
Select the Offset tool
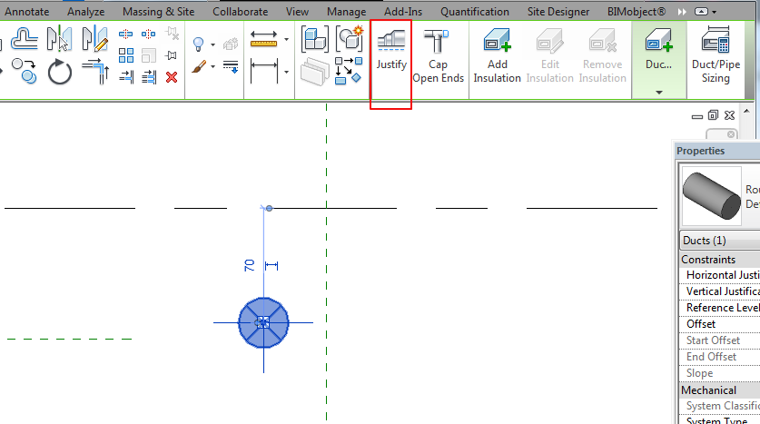point(24,39)
